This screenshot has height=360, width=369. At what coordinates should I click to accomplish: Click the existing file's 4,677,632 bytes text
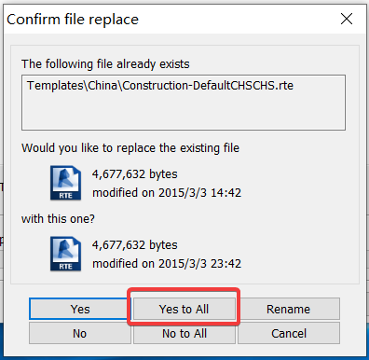pyautogui.click(x=135, y=174)
